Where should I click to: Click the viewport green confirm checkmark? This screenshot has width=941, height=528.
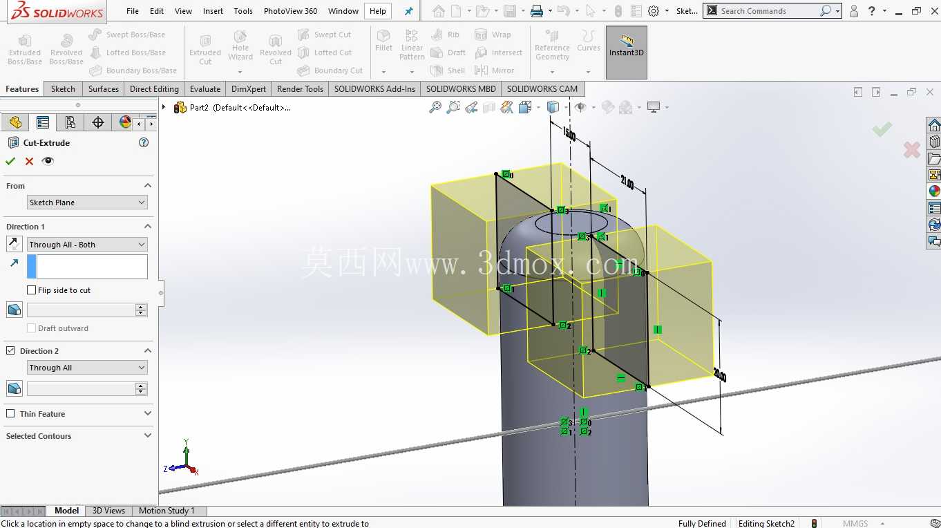click(882, 129)
